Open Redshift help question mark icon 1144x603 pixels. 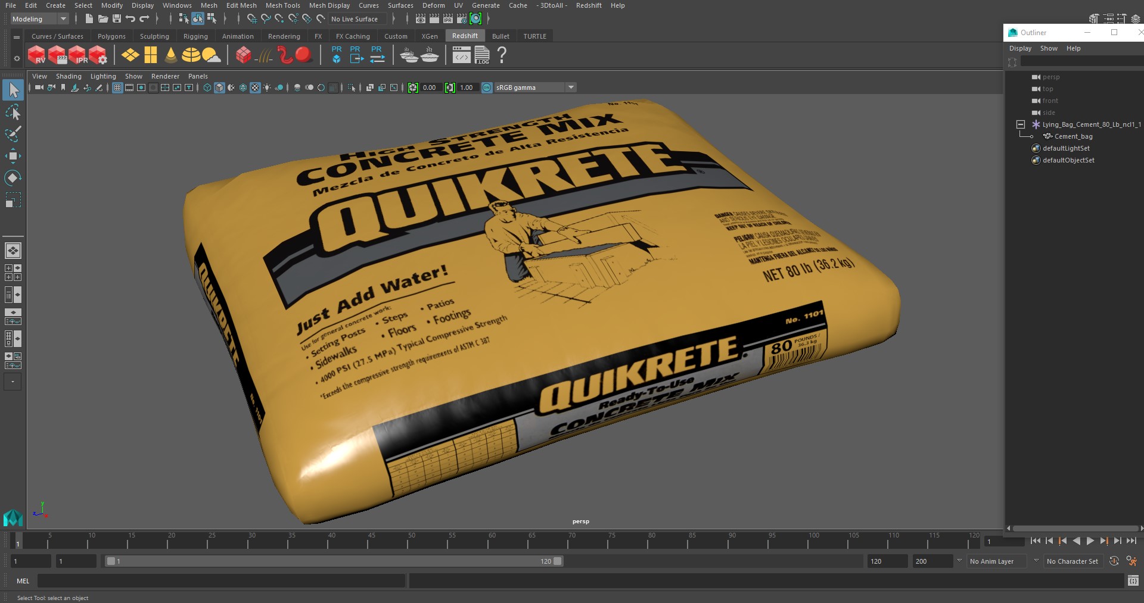[x=502, y=55]
